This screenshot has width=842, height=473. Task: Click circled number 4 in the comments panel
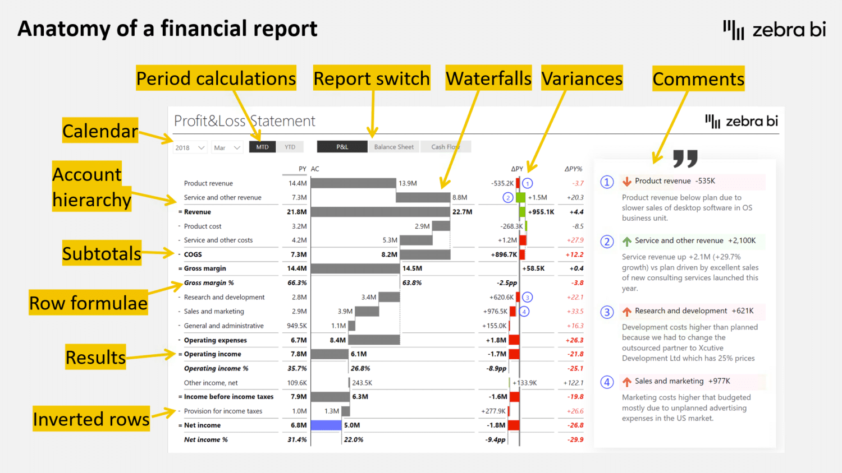pyautogui.click(x=607, y=382)
